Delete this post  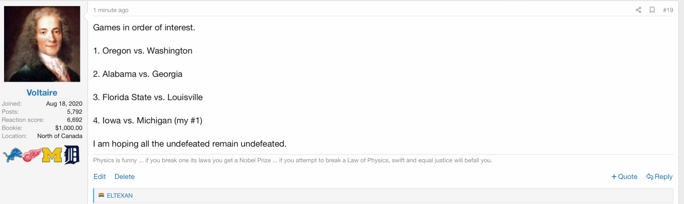124,176
